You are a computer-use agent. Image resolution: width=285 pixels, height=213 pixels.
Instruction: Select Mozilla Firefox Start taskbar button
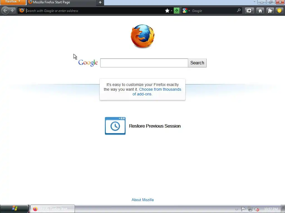point(53,209)
